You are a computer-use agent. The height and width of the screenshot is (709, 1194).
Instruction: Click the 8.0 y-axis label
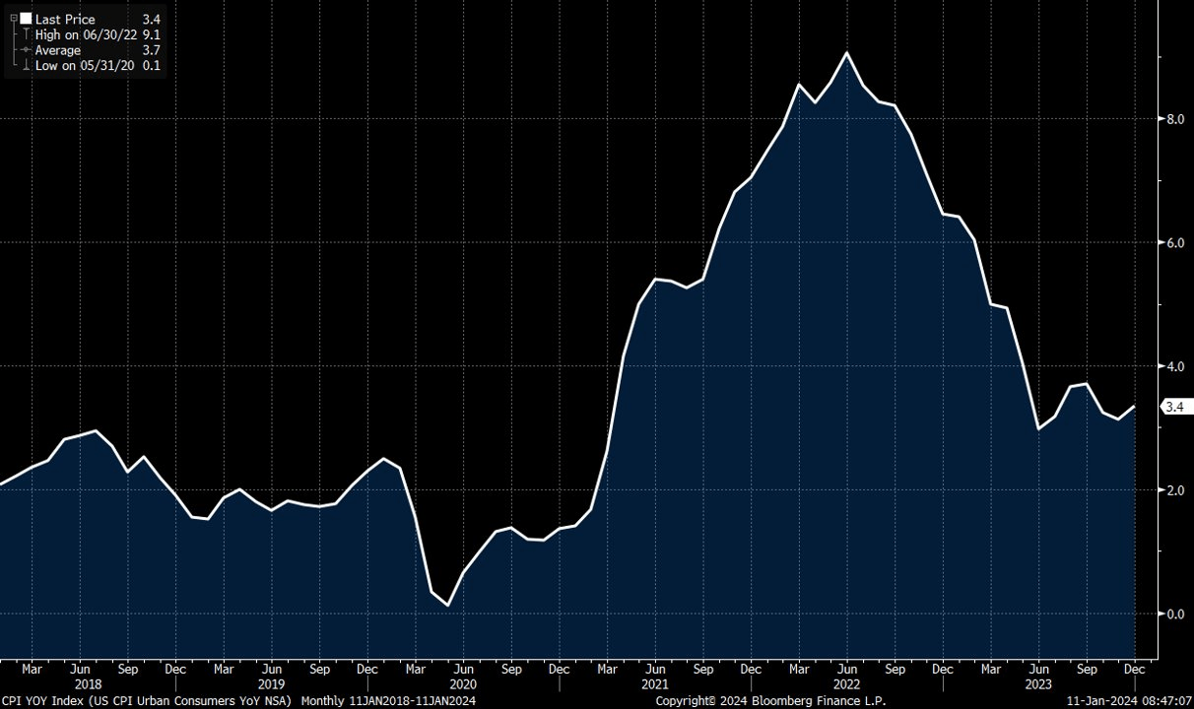tap(1175, 119)
